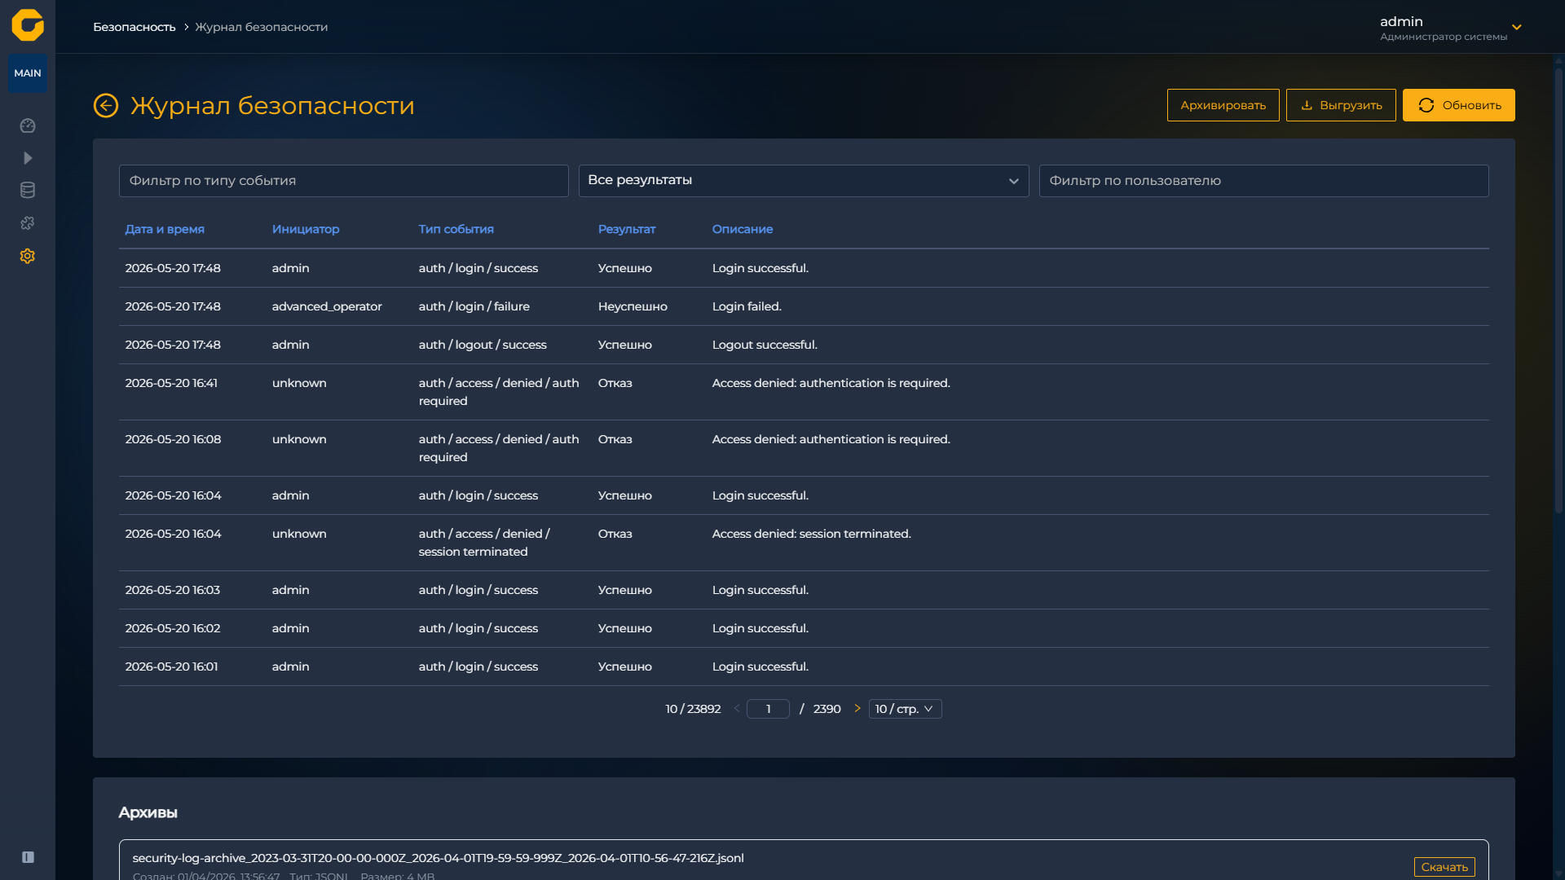Open the puzzle-piece plugins sidebar icon
1565x880 pixels.
[x=28, y=223]
